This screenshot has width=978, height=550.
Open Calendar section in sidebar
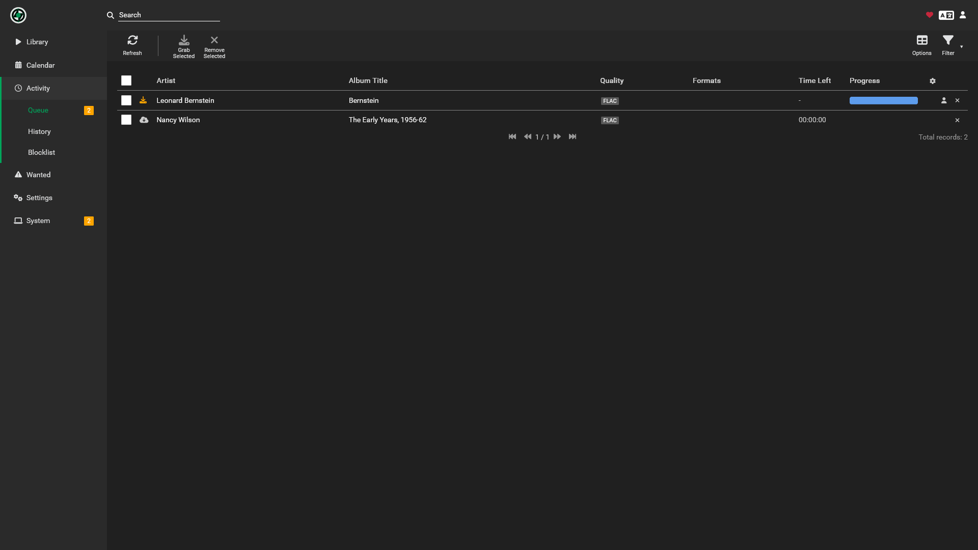tap(53, 65)
